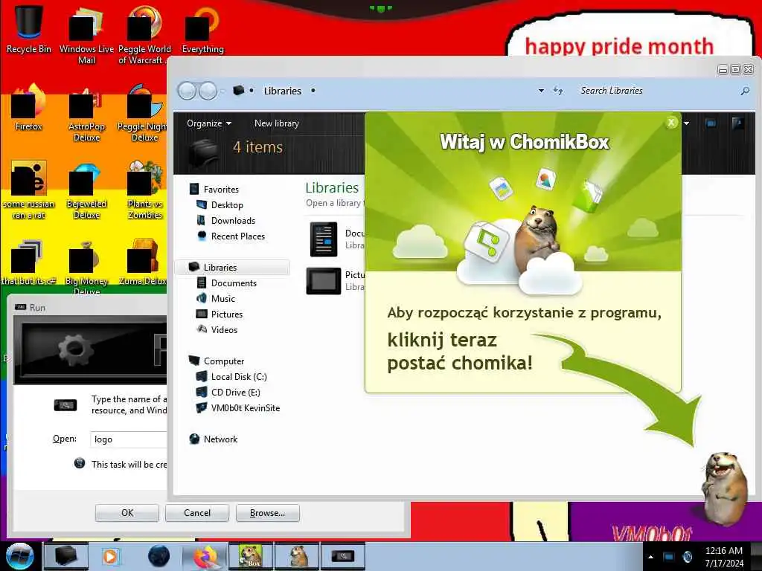Select Libraries node in navigation pane
Viewport: 762px width, 571px height.
coord(232,267)
